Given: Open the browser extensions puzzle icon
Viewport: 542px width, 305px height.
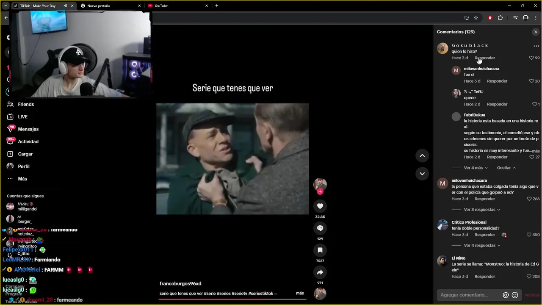Looking at the screenshot, I should pos(501,18).
